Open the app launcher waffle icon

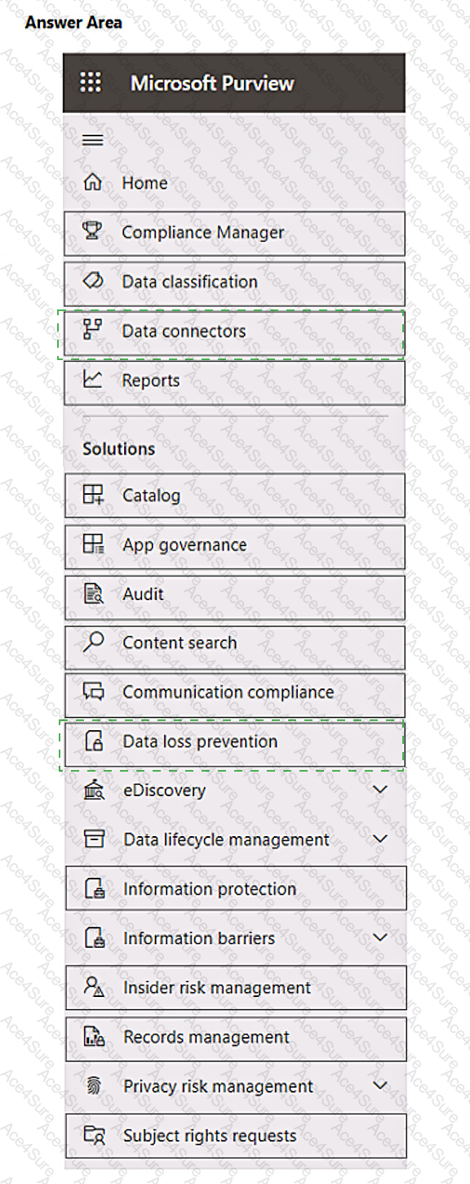(x=91, y=82)
